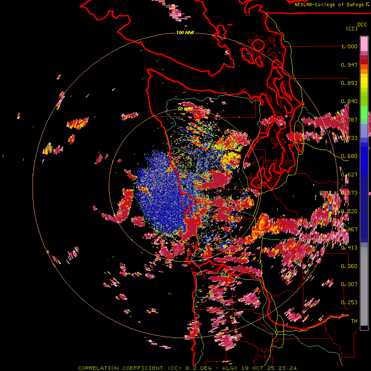371x371 pixels.
Task: Click the 50 NMI range ring label
Action: tap(185, 109)
